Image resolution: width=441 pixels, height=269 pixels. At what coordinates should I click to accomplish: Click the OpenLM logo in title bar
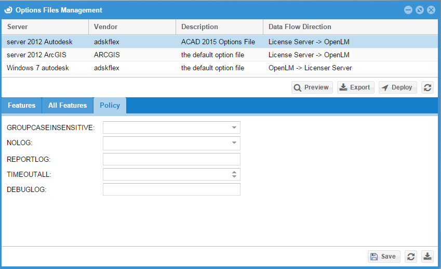pos(8,10)
